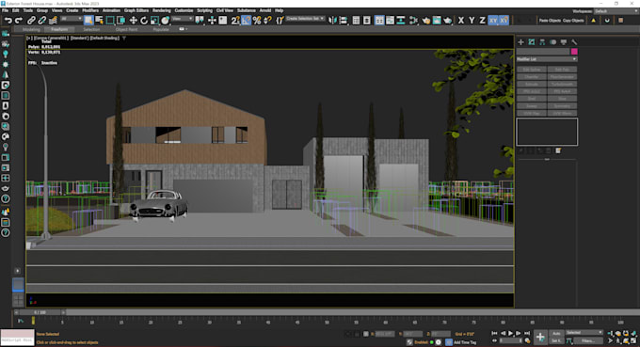Open the Graph Editors menu
Viewport: 640px width, 347px height.
(x=136, y=10)
